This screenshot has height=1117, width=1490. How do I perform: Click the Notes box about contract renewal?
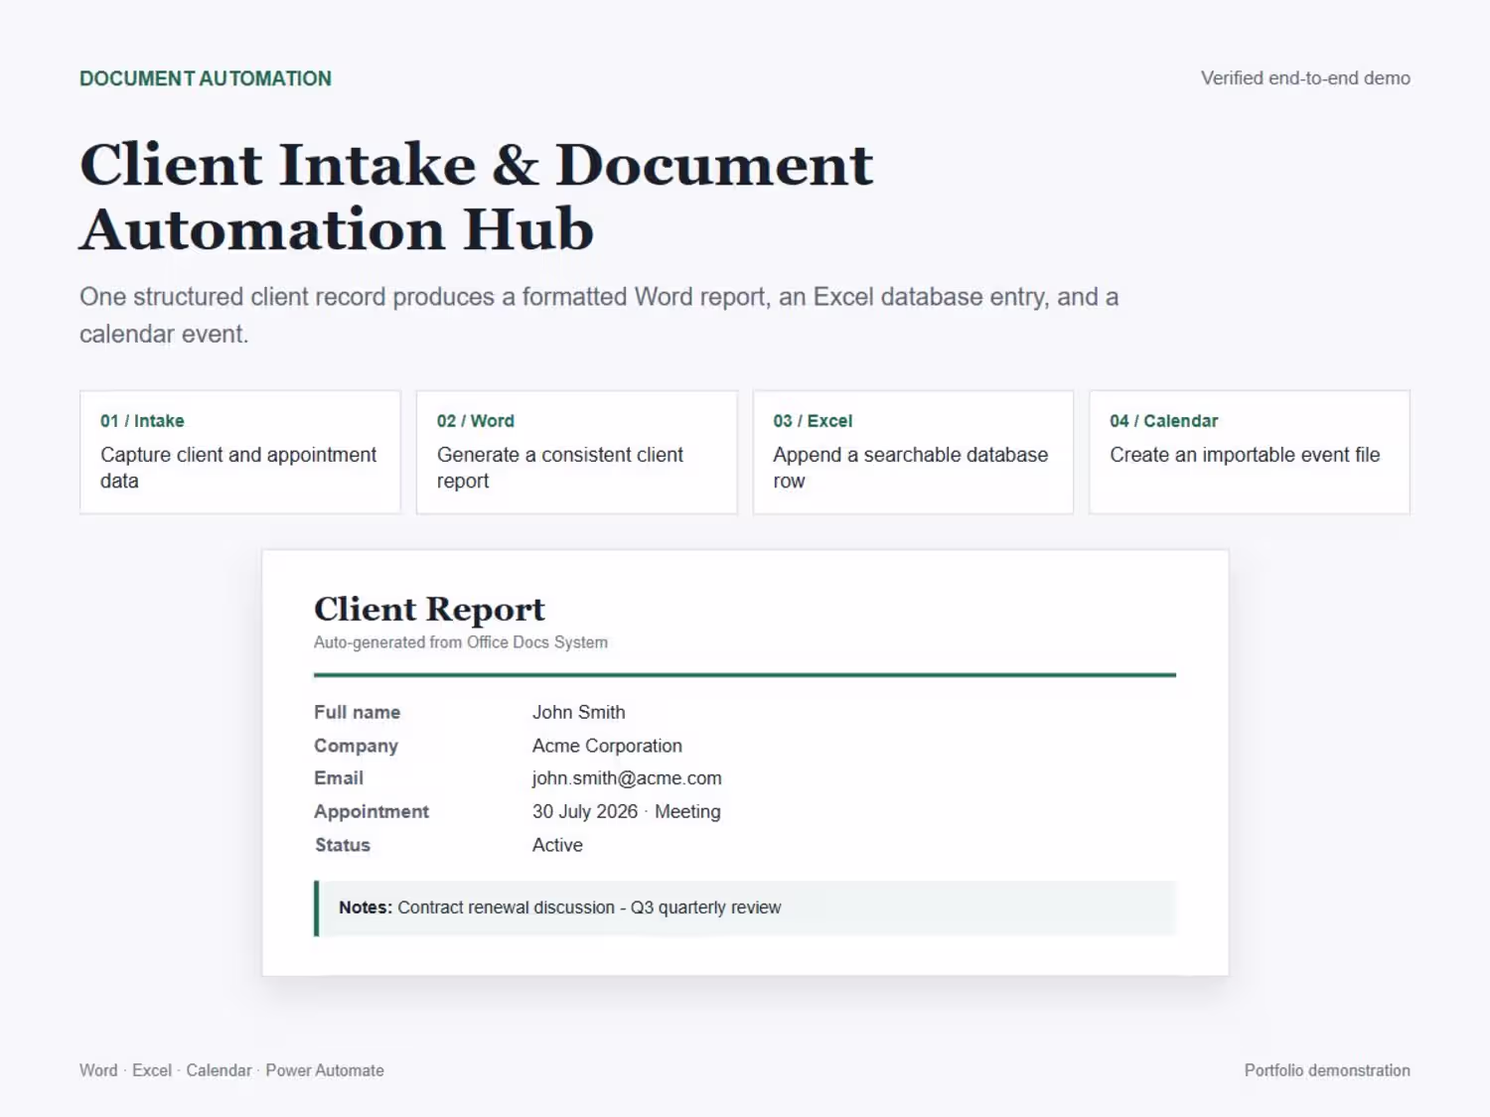[x=745, y=908]
